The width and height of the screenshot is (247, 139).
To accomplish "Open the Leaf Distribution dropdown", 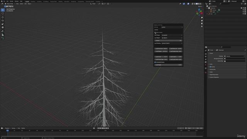I will coord(172,43).
